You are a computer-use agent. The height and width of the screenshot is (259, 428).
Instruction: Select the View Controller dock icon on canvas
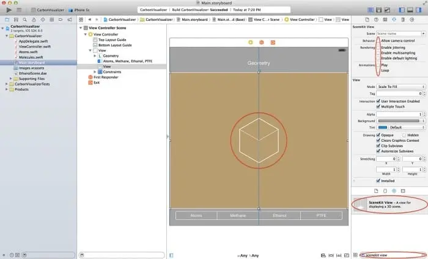251,42
